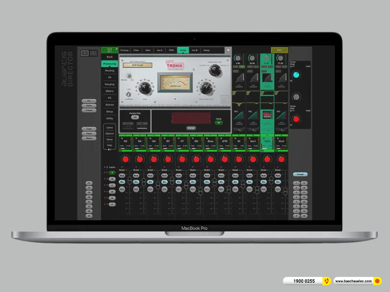This screenshot has width=390, height=292.
Task: Select the cyan Comp Peak rotary
Action: 295,74
